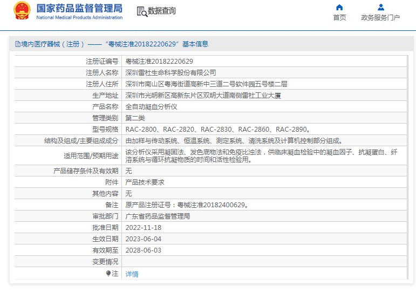Click the attachment value 产品技术要求
This screenshot has width=416, height=292.
(145, 182)
